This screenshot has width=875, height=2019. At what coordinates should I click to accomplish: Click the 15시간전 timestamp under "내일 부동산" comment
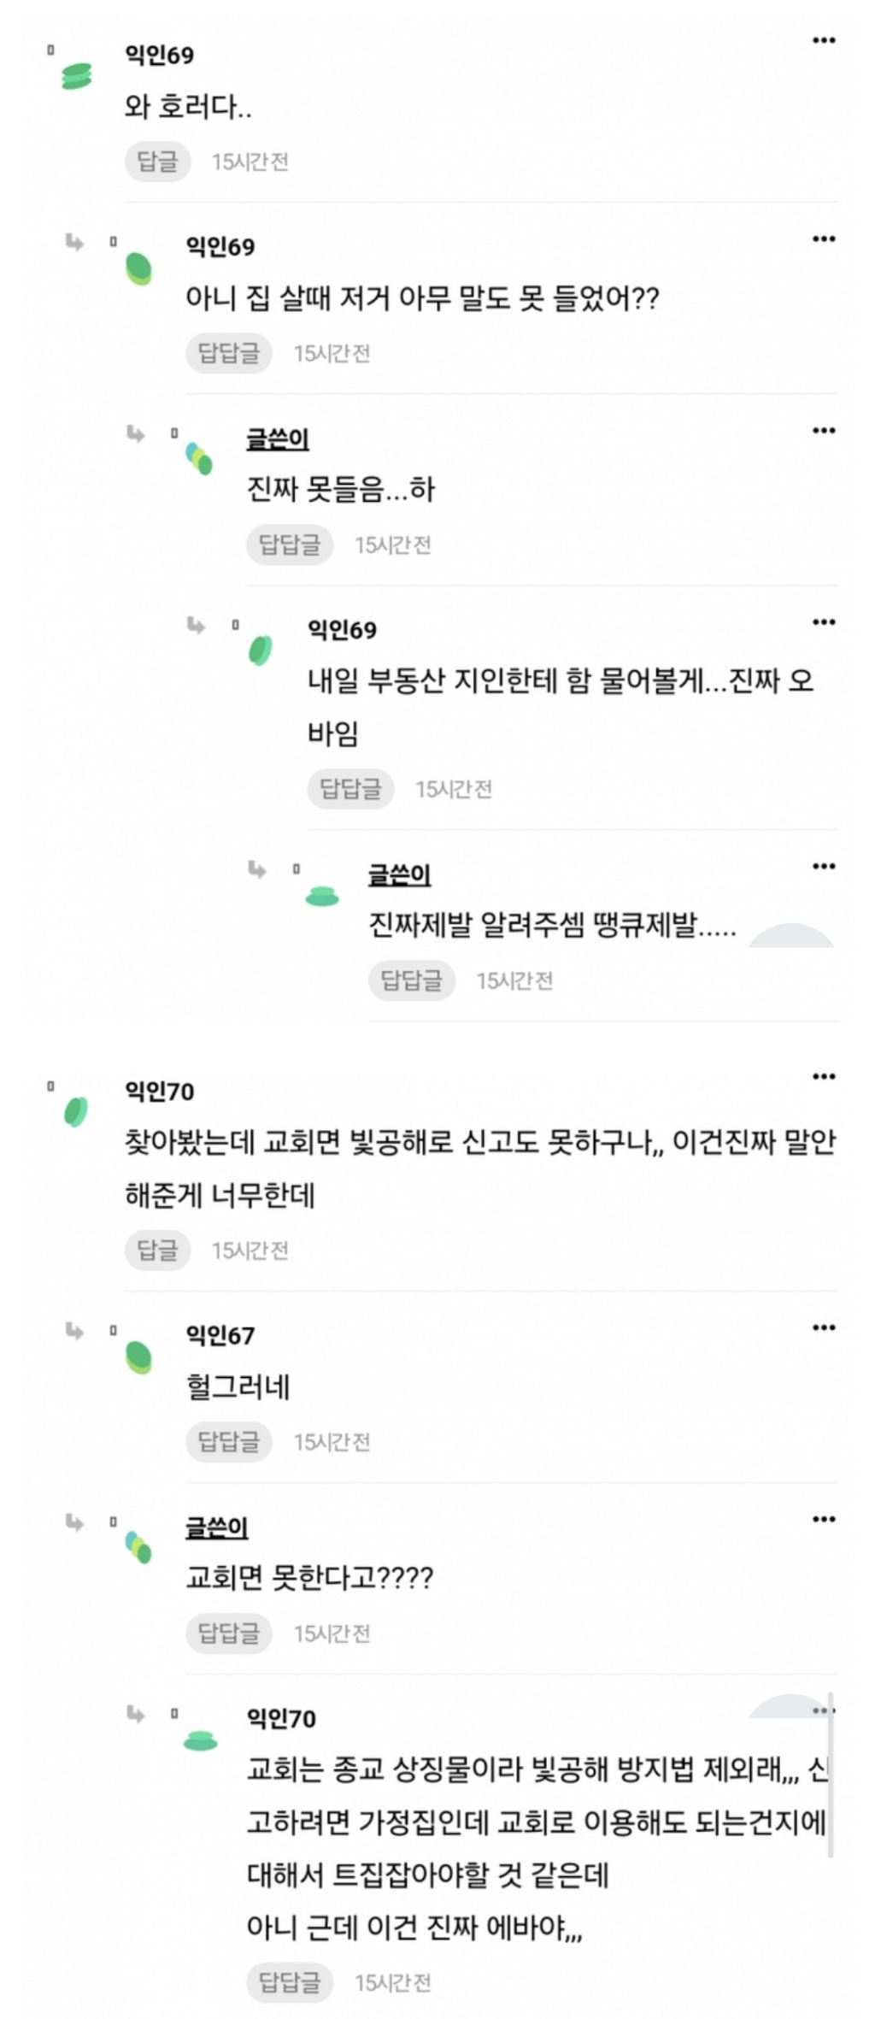[x=454, y=789]
